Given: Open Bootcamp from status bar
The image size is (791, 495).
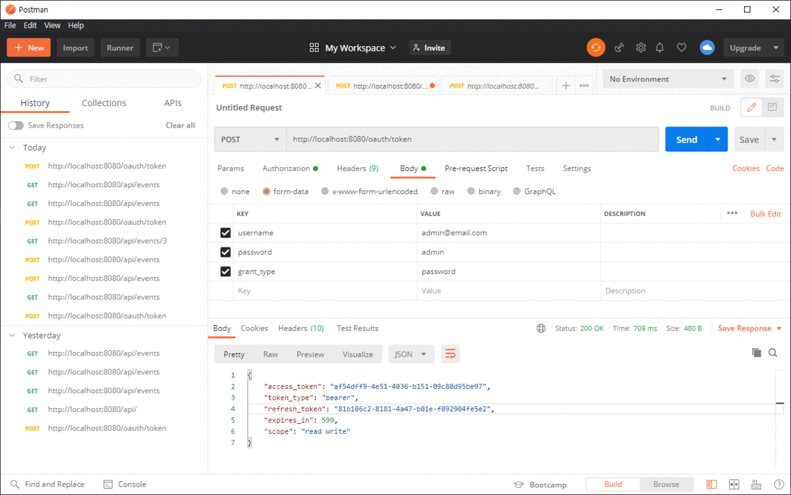Looking at the screenshot, I should coord(541,484).
